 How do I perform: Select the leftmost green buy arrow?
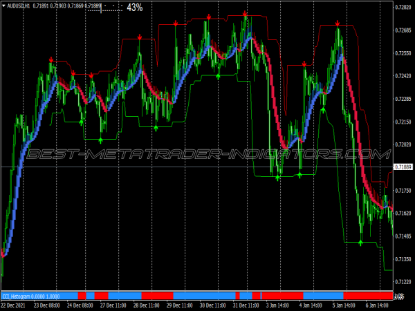[81, 122]
